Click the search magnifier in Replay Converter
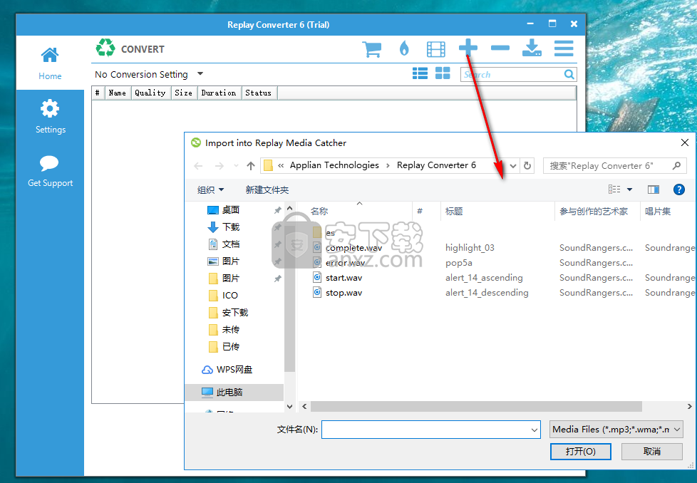This screenshot has height=483, width=697. pos(569,74)
